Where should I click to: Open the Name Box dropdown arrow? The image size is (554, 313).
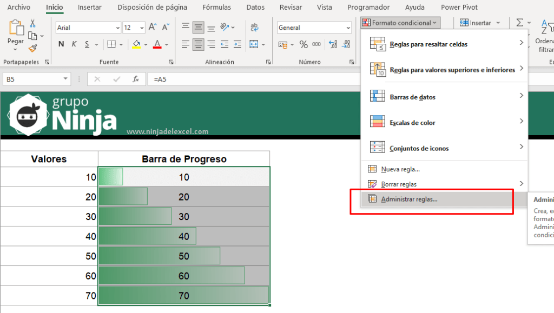tap(65, 79)
